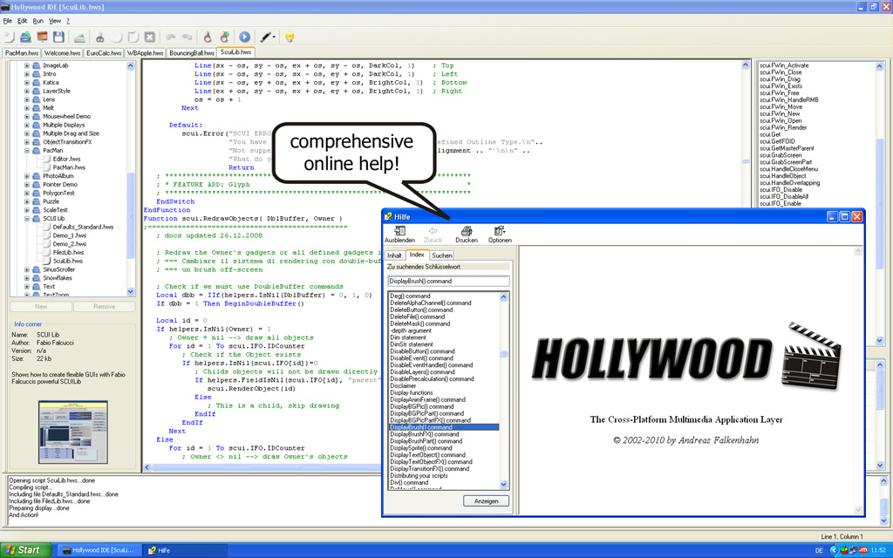Select the Suchen tab in Hilfe
This screenshot has height=558, width=893.
tap(441, 255)
